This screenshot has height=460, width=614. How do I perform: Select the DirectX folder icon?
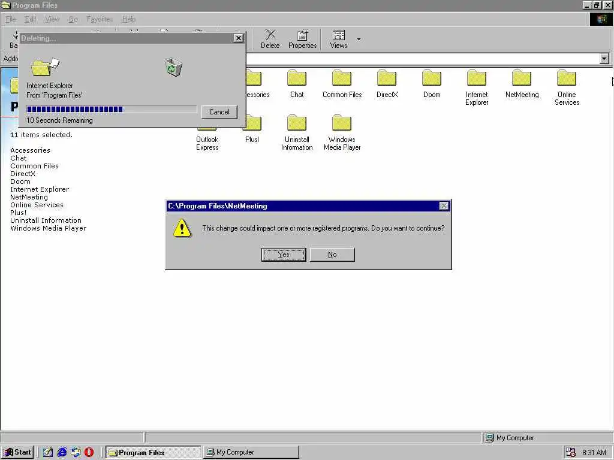pyautogui.click(x=387, y=78)
